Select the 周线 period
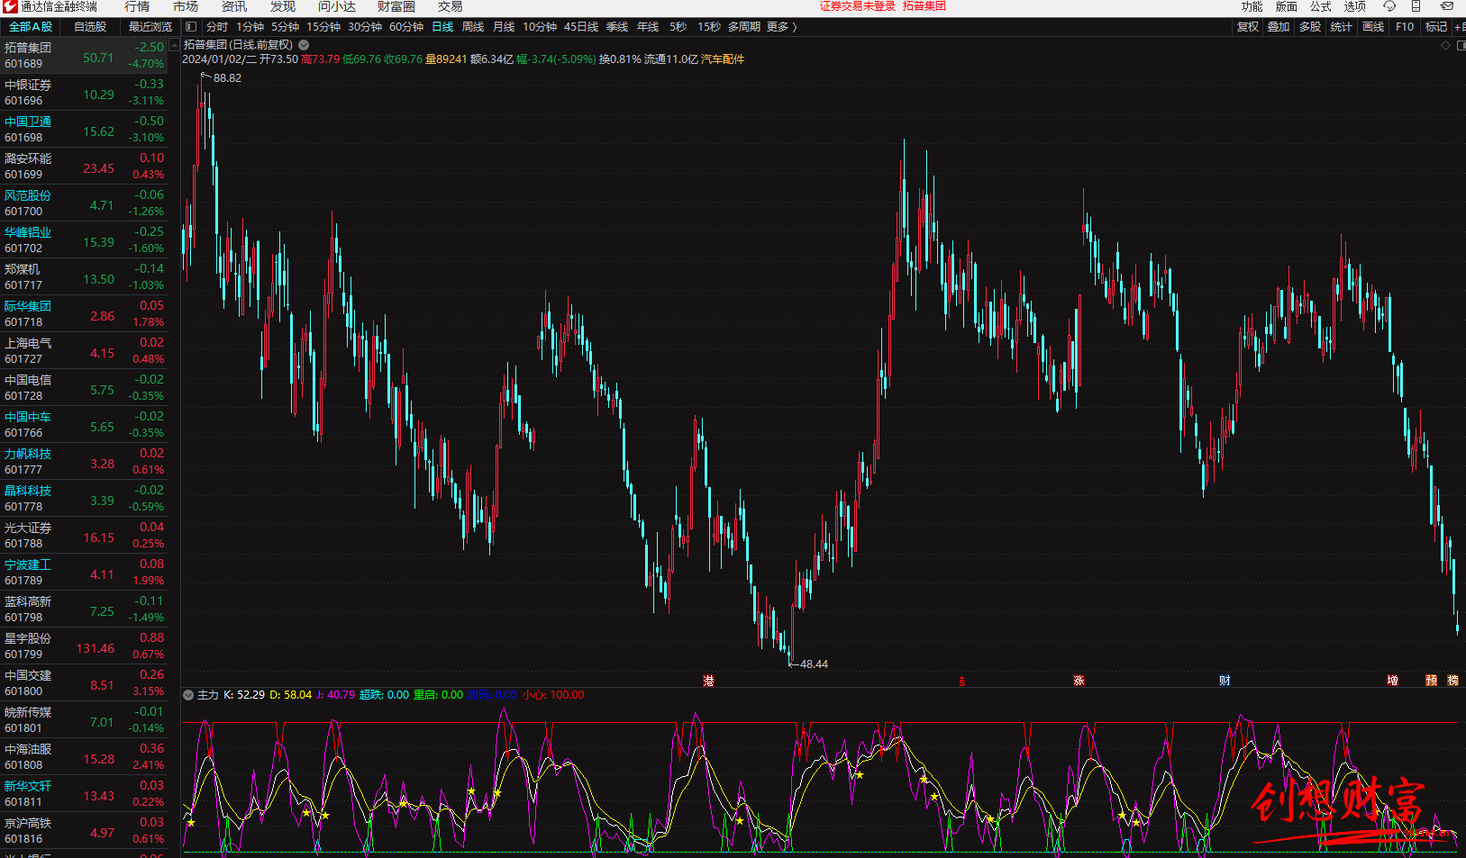This screenshot has height=858, width=1466. (473, 27)
